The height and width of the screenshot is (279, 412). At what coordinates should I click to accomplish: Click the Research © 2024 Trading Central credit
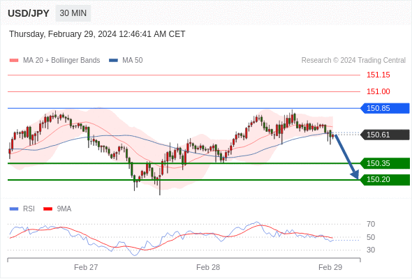click(353, 61)
